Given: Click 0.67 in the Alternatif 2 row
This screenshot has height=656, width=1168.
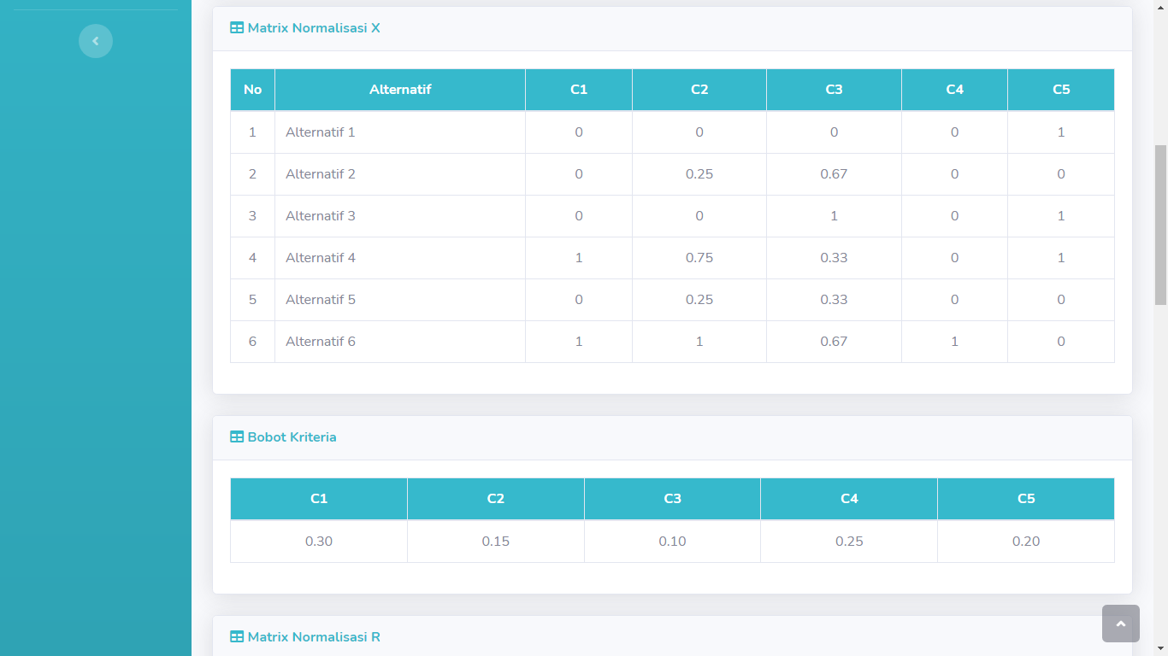Looking at the screenshot, I should [x=834, y=174].
